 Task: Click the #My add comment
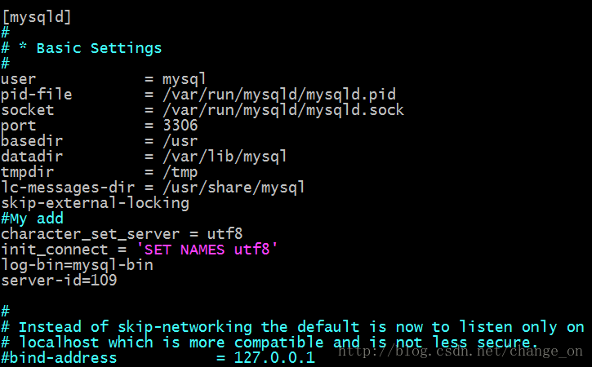(x=33, y=219)
